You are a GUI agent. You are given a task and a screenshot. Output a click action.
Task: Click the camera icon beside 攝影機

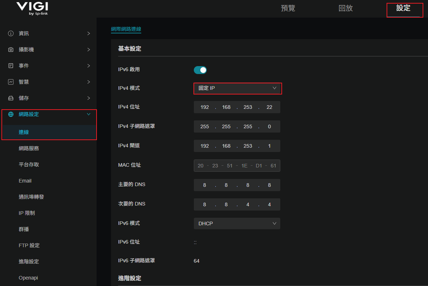click(11, 50)
